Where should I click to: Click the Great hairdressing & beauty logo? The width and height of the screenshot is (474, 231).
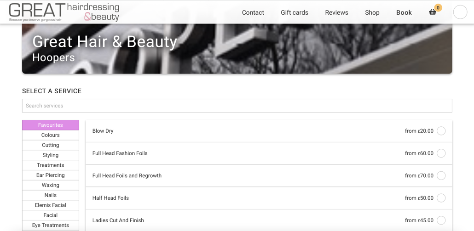pyautogui.click(x=64, y=12)
